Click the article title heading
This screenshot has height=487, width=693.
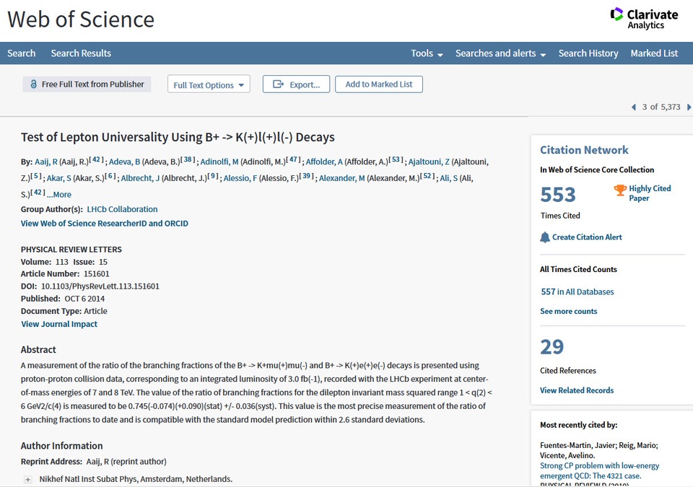coord(178,137)
